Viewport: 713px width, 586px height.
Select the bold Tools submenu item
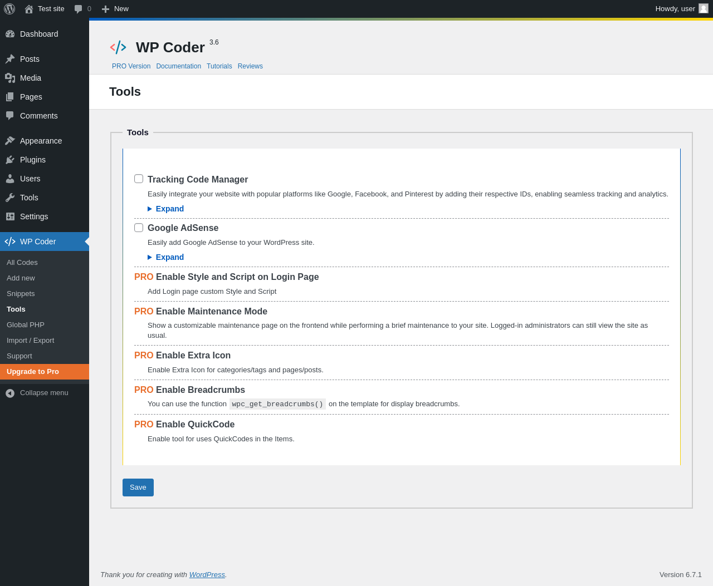16,309
